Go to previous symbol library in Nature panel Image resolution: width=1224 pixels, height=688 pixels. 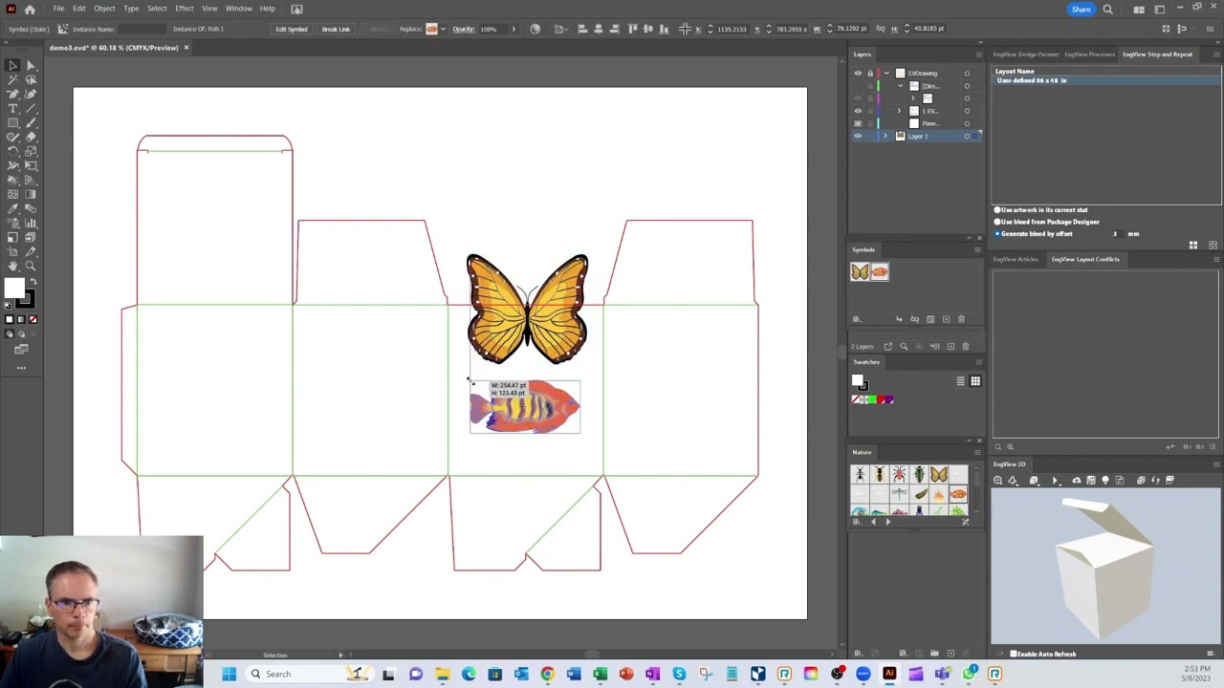click(872, 522)
